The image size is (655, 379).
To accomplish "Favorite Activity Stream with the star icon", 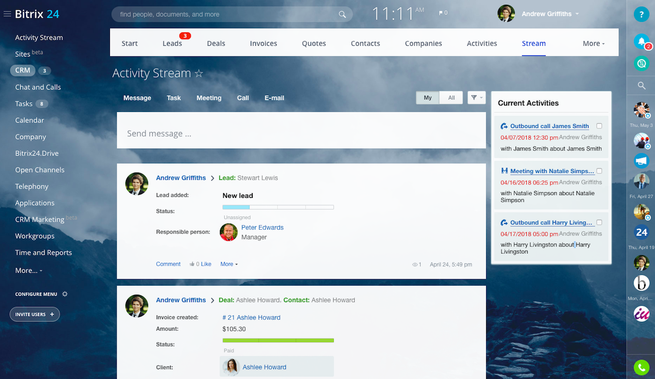I will (199, 74).
